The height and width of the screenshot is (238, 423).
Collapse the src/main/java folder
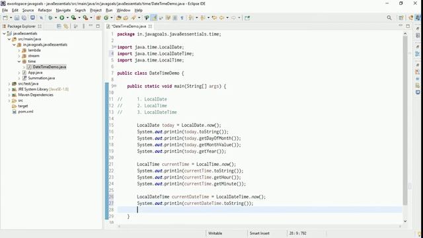click(x=9, y=39)
